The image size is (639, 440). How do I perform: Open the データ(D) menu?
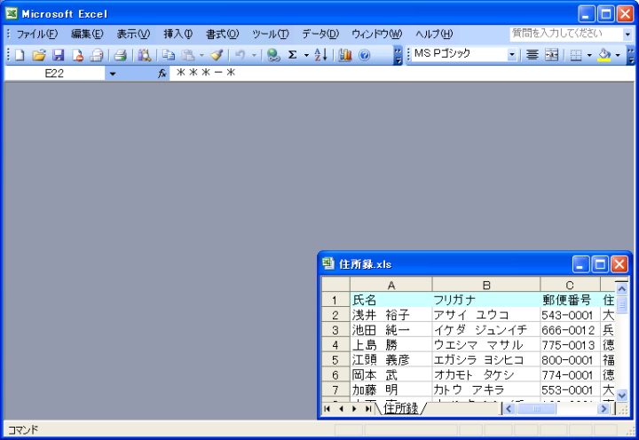tap(320, 34)
